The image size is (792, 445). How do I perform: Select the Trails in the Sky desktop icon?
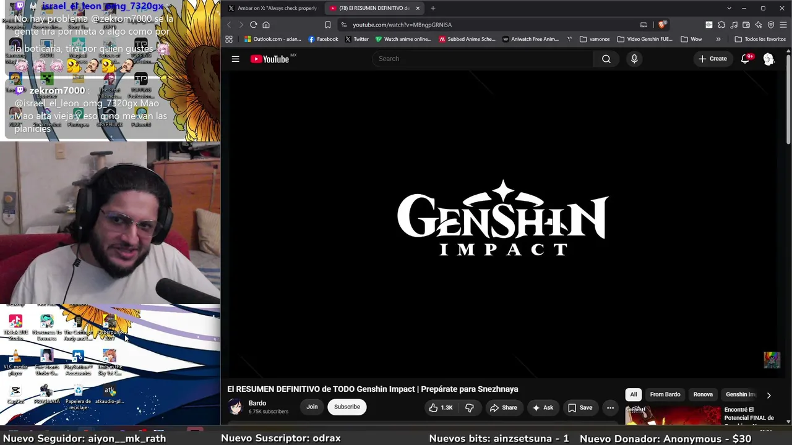tap(110, 362)
